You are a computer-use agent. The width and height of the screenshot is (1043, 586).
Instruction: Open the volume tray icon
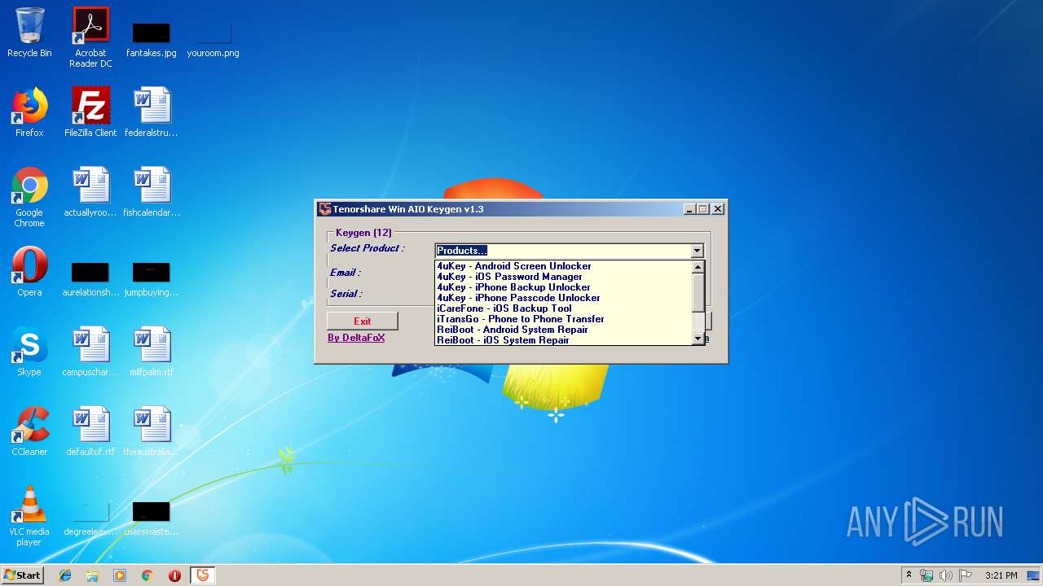coord(945,575)
